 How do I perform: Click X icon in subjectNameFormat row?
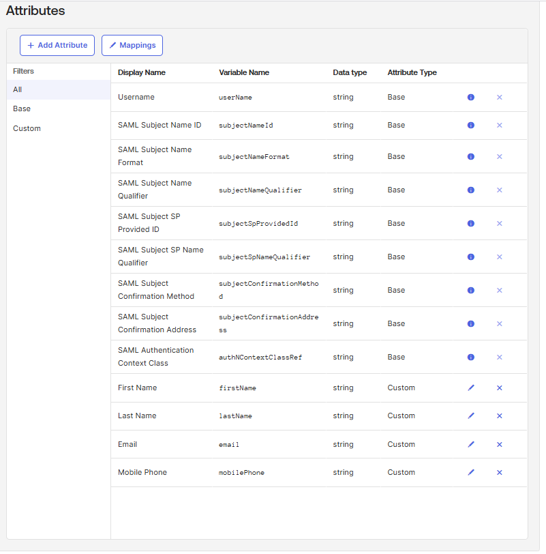(500, 156)
